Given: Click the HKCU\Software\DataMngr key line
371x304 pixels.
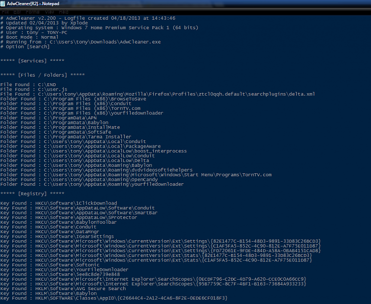Looking at the screenshot, I should (49, 232).
